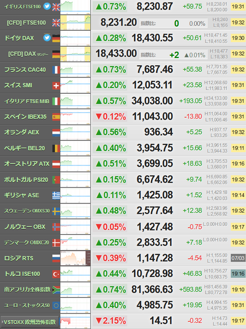This screenshot has height=329, width=246.
Task: Click the South Africa flag icon
Action: (56, 290)
